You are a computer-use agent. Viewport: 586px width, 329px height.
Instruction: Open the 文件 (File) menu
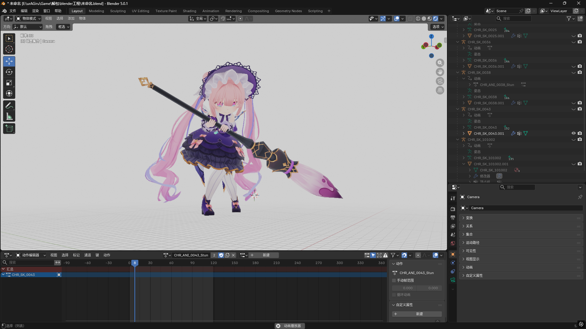point(13,11)
